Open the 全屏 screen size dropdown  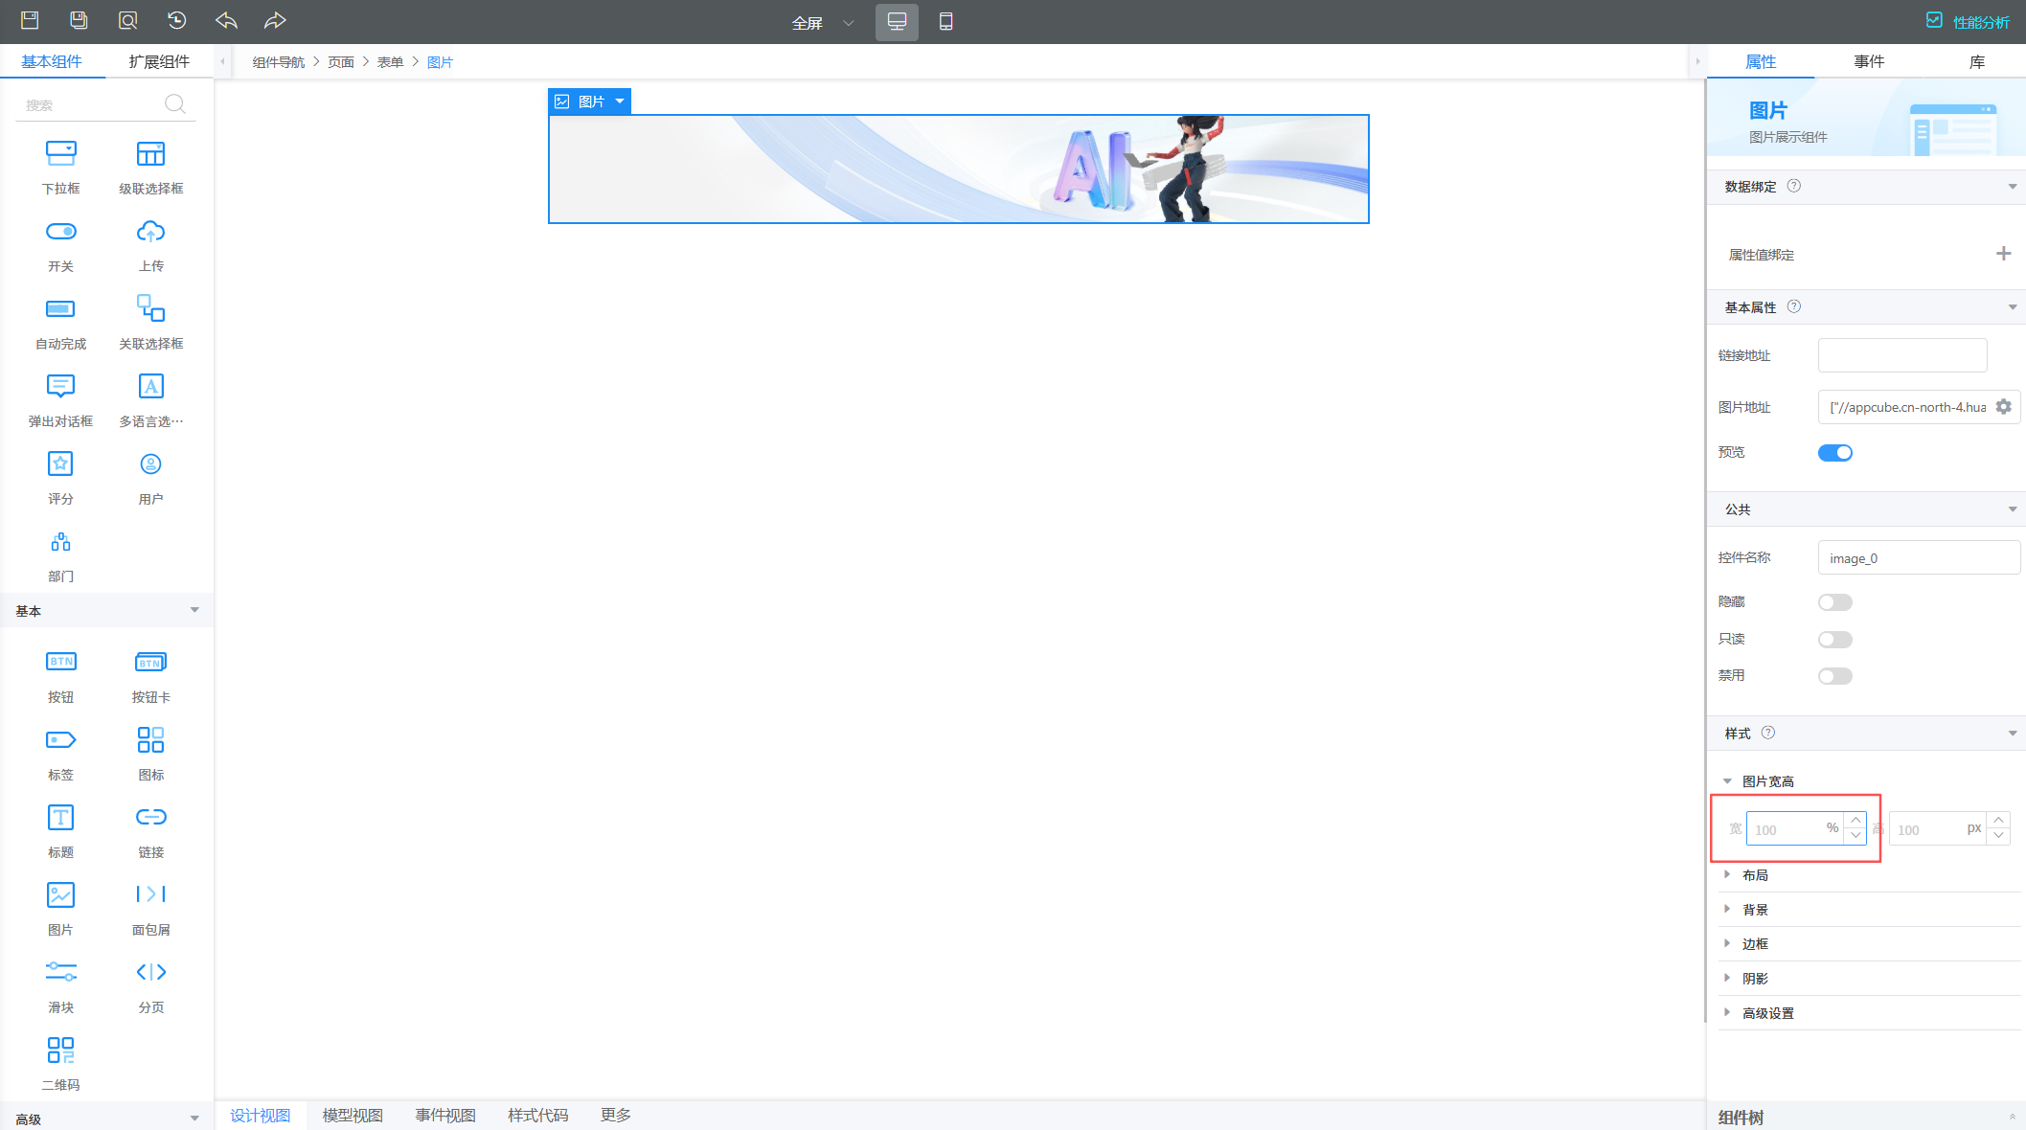click(822, 22)
